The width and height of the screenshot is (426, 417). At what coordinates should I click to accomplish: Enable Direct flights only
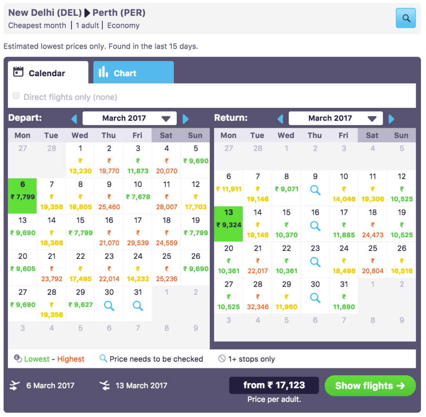coord(16,95)
